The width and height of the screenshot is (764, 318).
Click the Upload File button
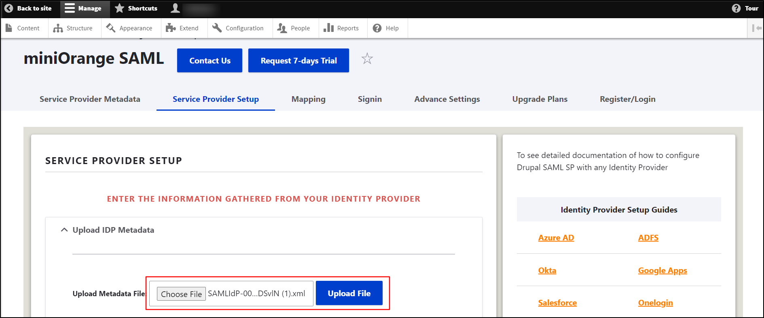pyautogui.click(x=349, y=293)
